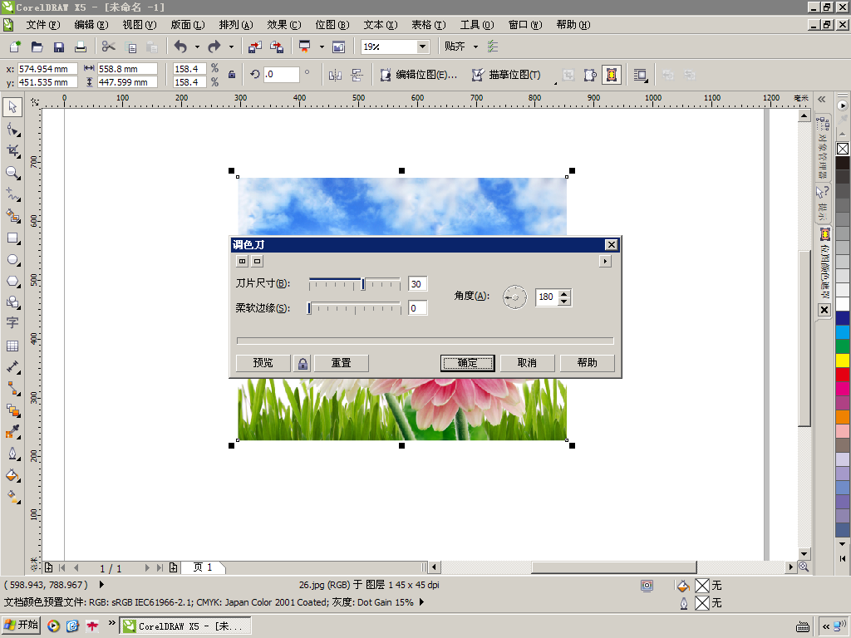851x638 pixels.
Task: Toggle the preview lock in dialog
Action: (x=303, y=363)
